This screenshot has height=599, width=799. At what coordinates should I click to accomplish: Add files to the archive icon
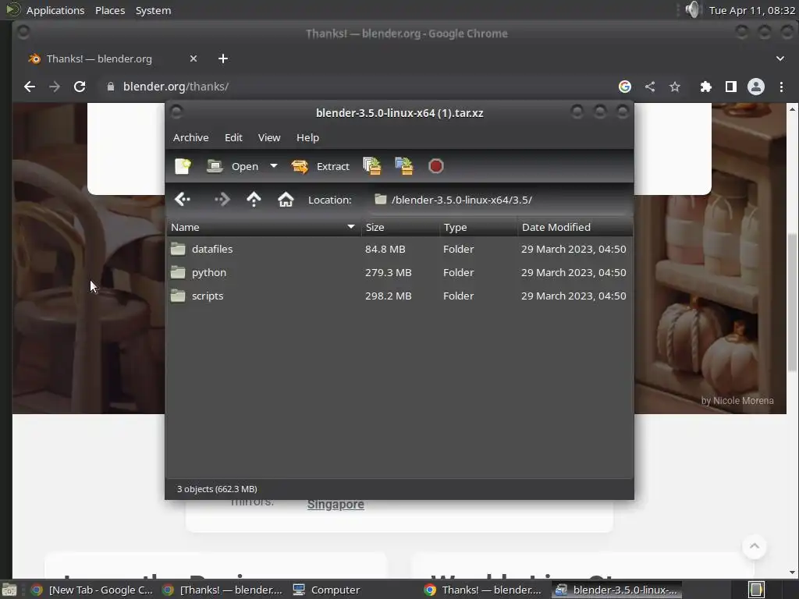[372, 167]
